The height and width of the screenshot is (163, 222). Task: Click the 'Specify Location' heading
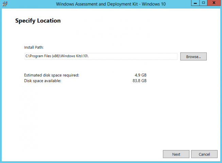click(x=38, y=21)
